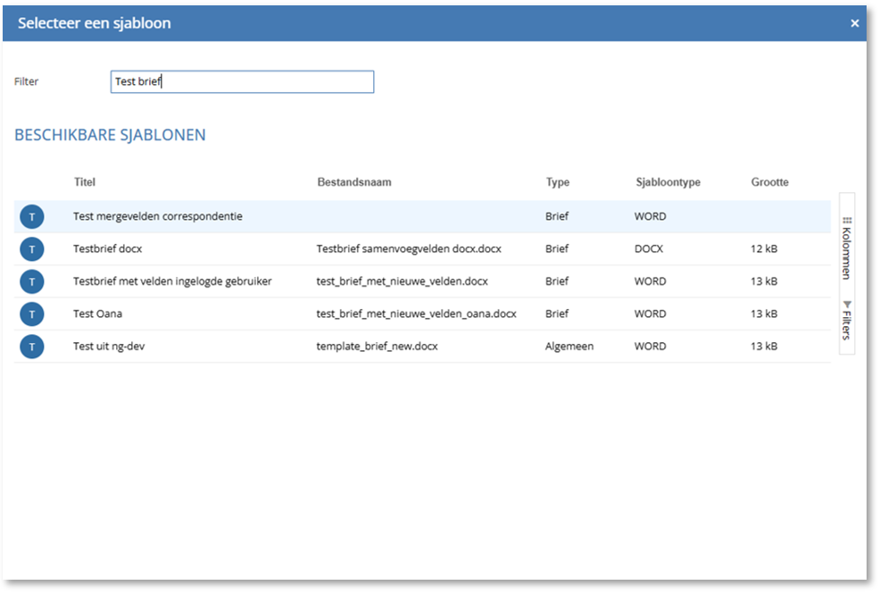
Task: Click the Sjabloontype column header
Action: pos(668,182)
